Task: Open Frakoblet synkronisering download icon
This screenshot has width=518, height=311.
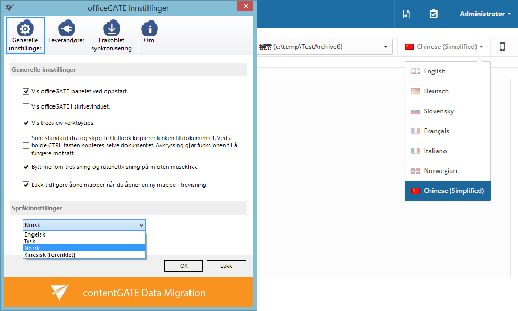Action: tap(111, 29)
